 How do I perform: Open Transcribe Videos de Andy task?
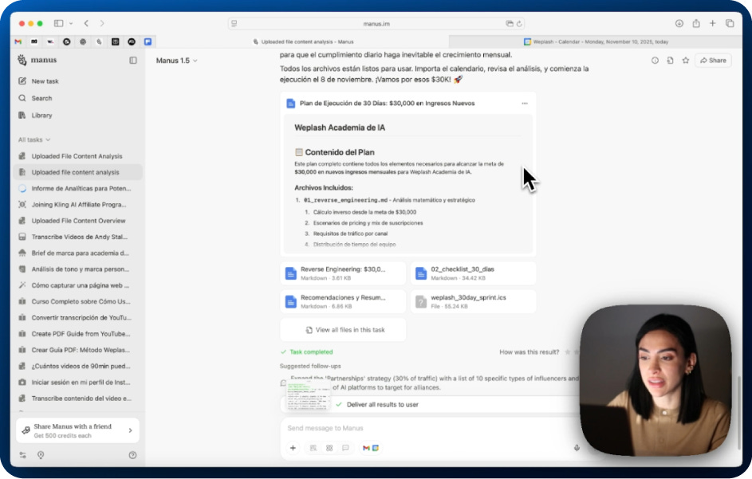point(77,237)
